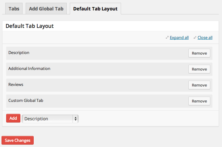Screen dimensions: 222x147
Task: Click the Close all link
Action: 205,38
